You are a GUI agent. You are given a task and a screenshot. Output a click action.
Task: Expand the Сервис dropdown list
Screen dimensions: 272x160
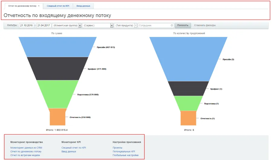pos(112,25)
